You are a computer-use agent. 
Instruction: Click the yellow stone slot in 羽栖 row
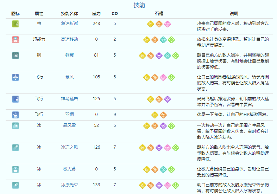(155, 115)
